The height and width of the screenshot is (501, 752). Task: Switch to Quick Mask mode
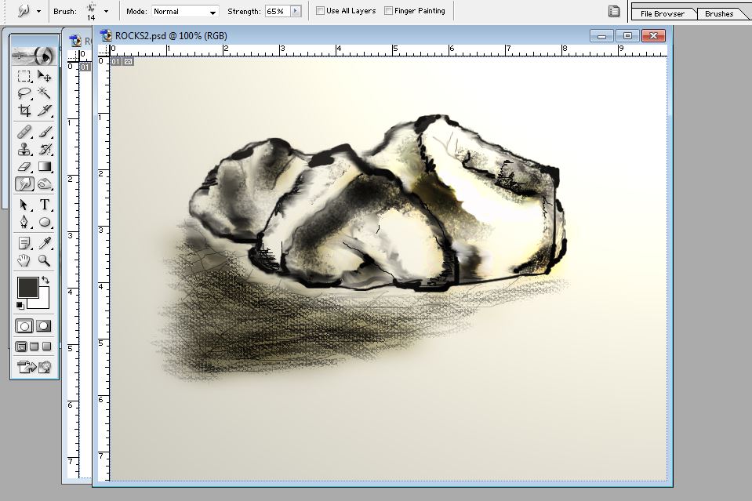[x=44, y=326]
